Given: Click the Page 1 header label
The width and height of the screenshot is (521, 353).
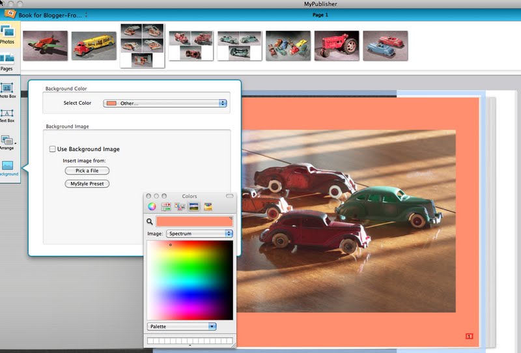Looking at the screenshot, I should pyautogui.click(x=320, y=15).
